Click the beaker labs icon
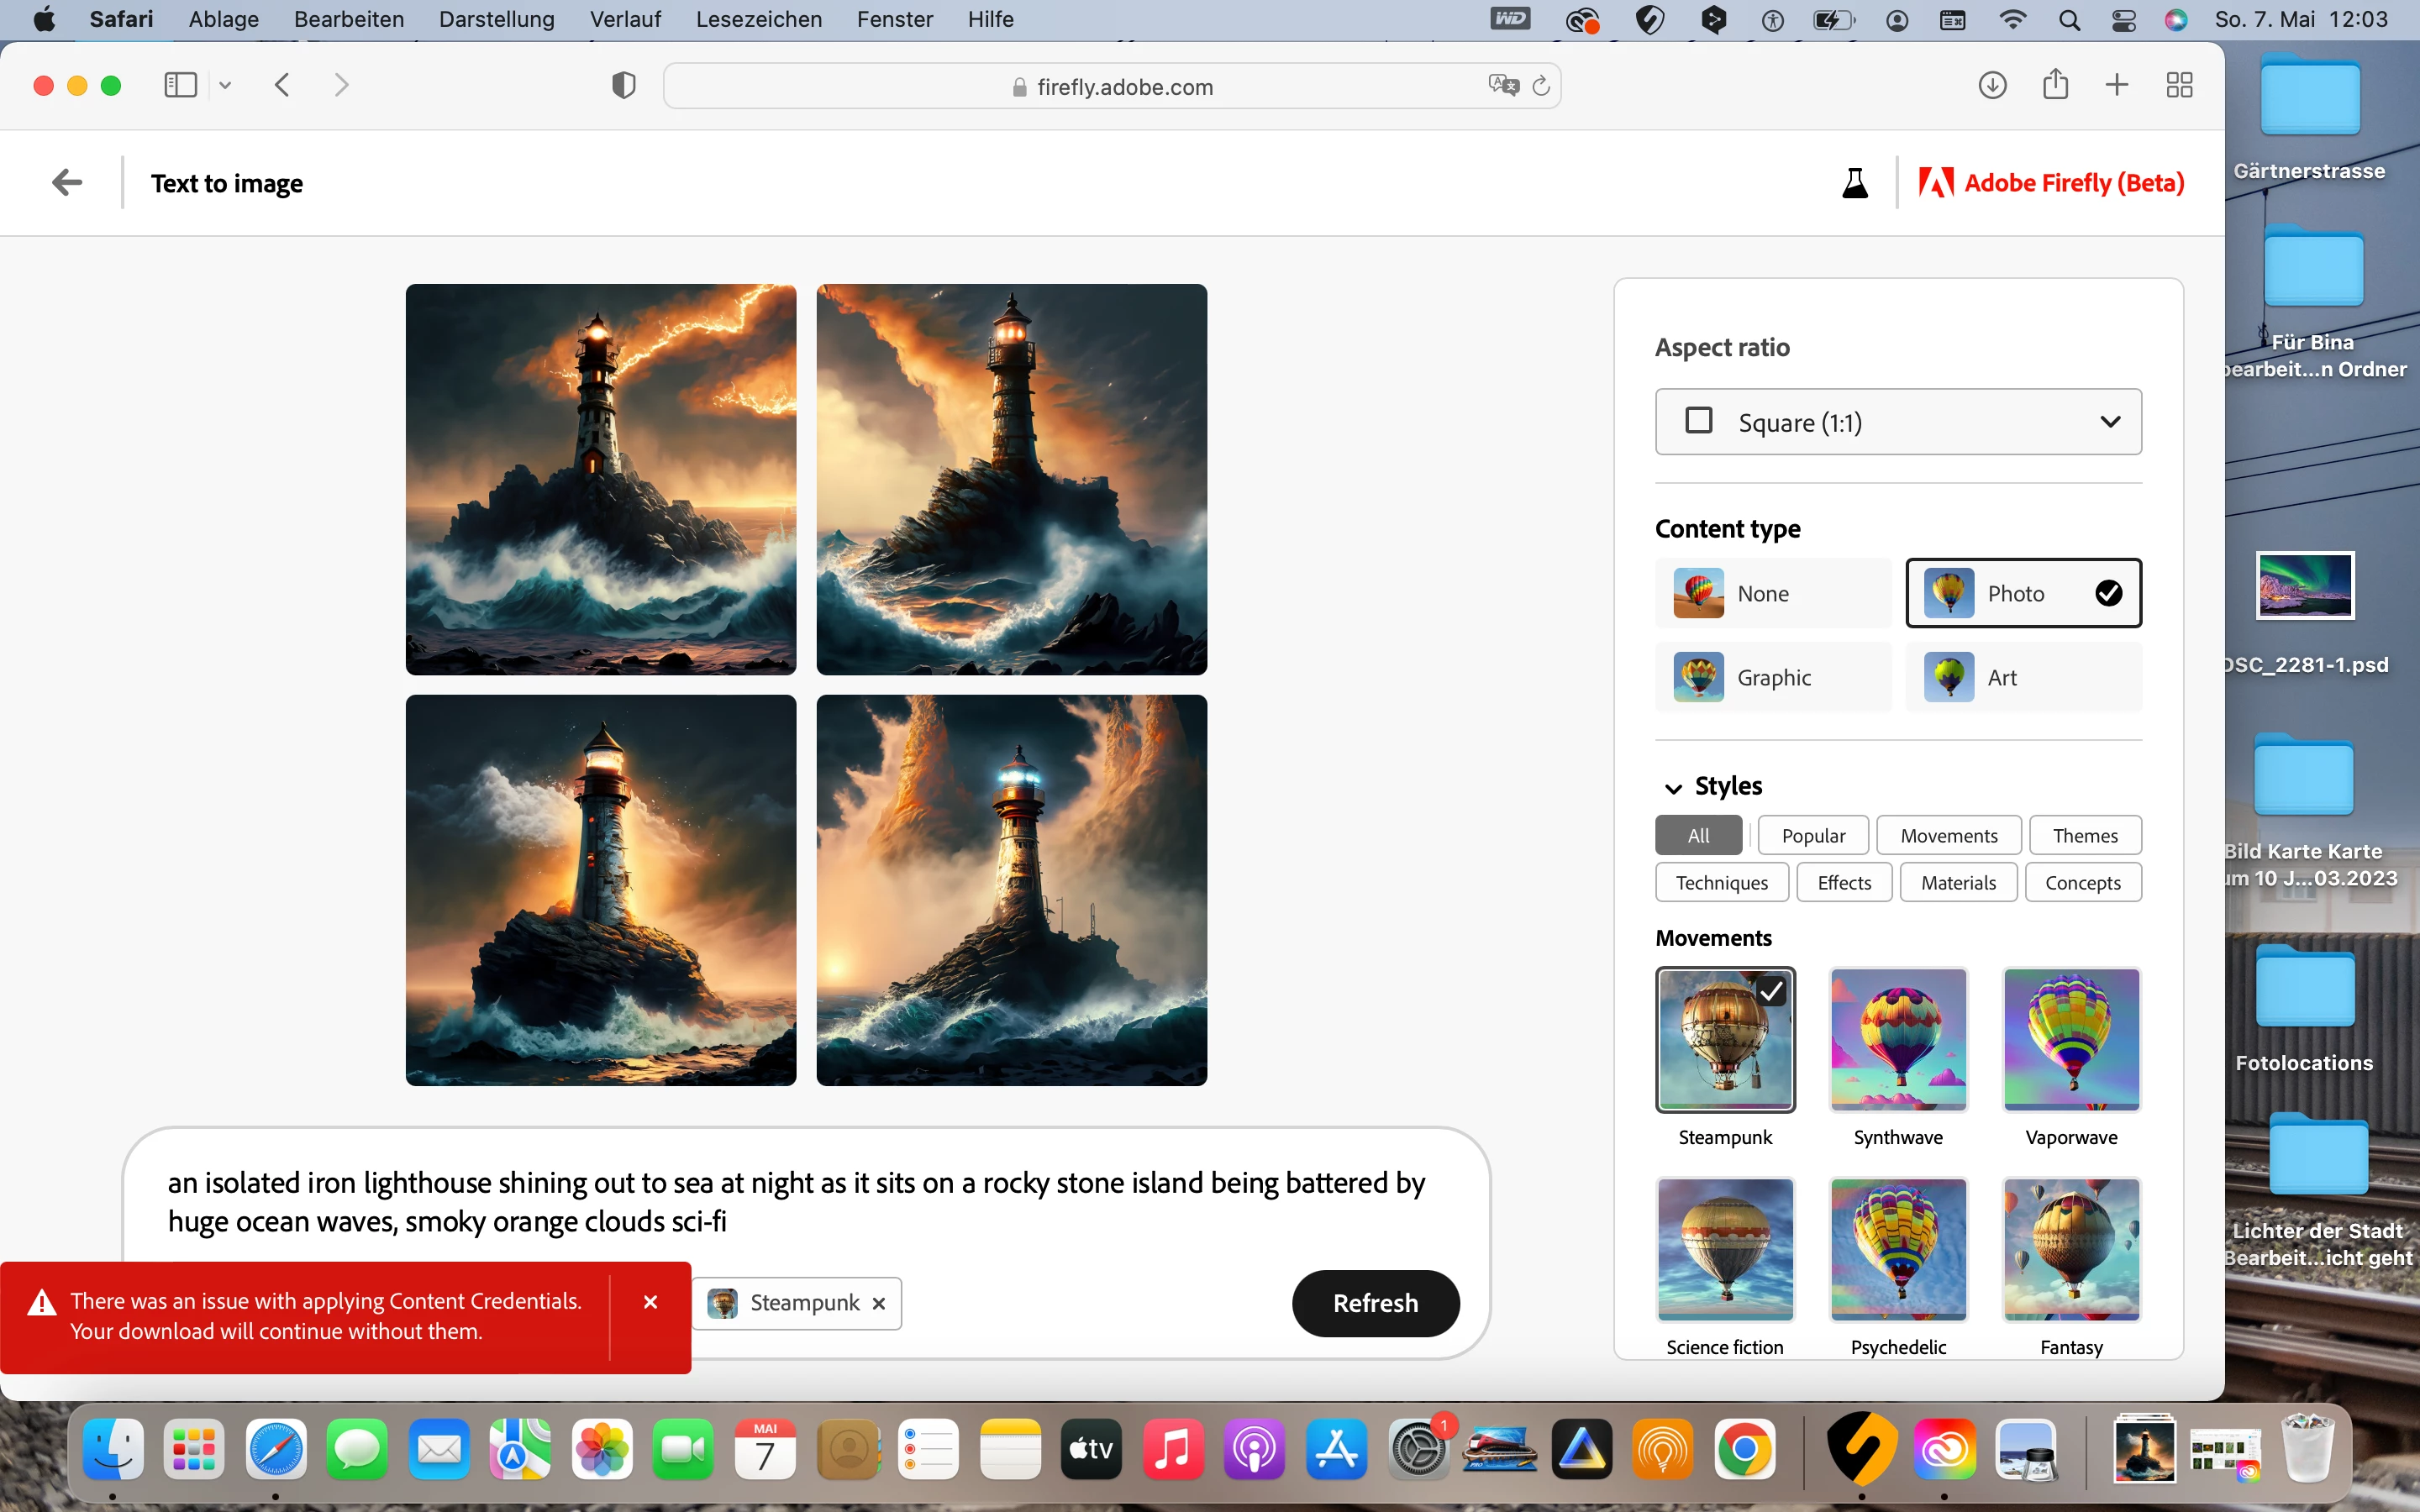 (x=1855, y=183)
